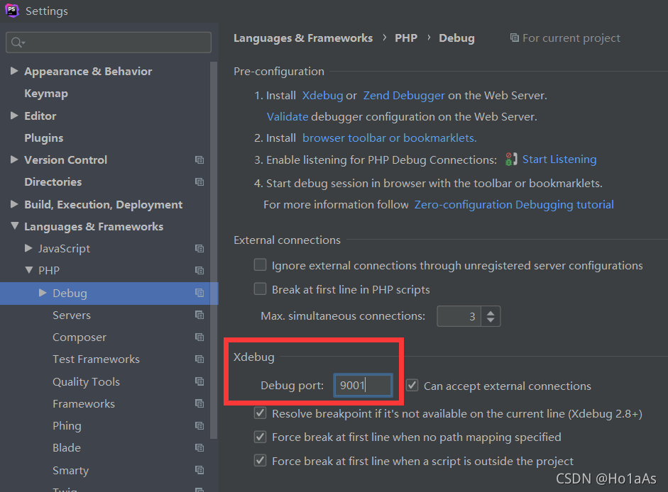Expand the Version Control arrow
The width and height of the screenshot is (668, 492).
[x=14, y=160]
